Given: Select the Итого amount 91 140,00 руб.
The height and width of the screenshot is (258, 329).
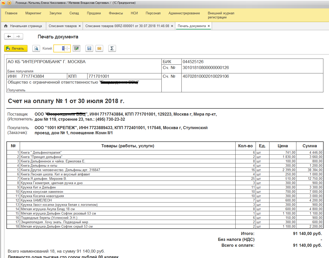Looking at the screenshot, I should [307, 234].
